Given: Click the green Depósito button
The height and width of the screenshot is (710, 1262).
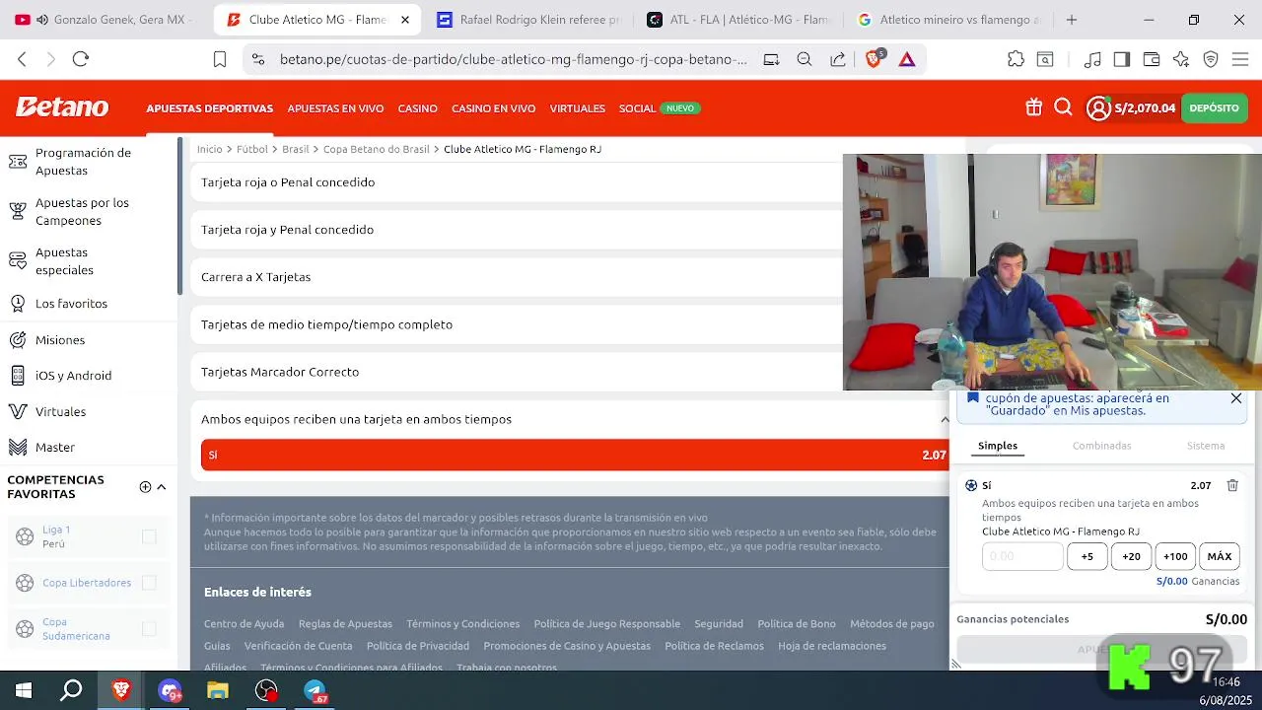Looking at the screenshot, I should (x=1214, y=108).
